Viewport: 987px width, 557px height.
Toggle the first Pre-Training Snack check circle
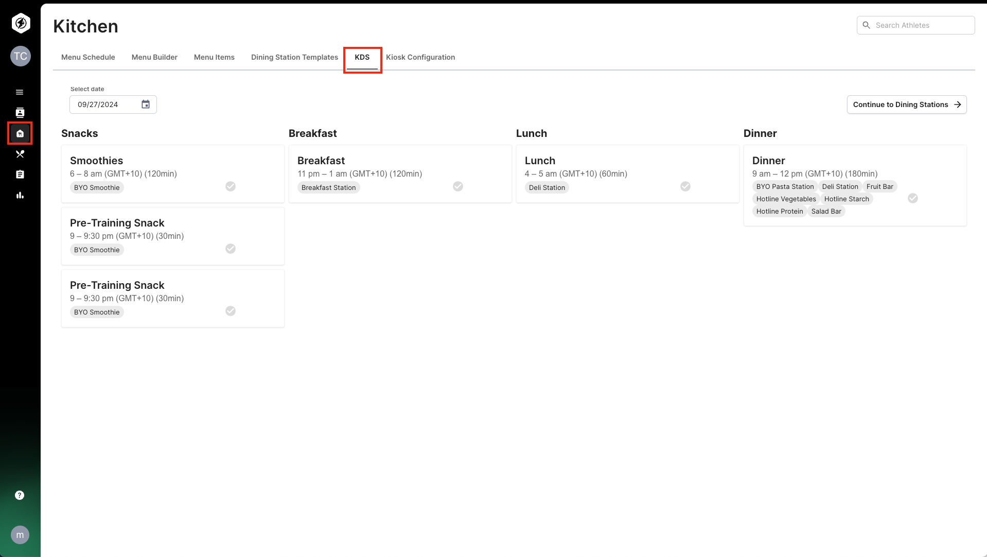(231, 249)
